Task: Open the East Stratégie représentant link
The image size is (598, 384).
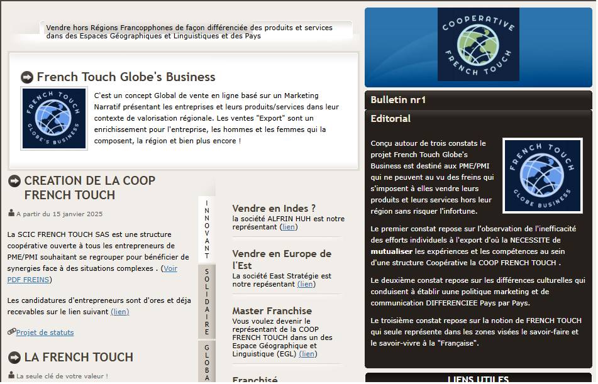Action: (306, 285)
